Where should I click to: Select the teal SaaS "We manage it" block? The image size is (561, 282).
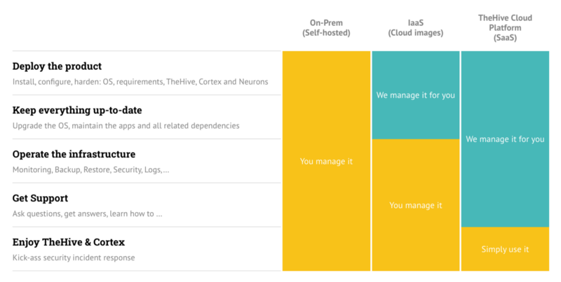[505, 139]
